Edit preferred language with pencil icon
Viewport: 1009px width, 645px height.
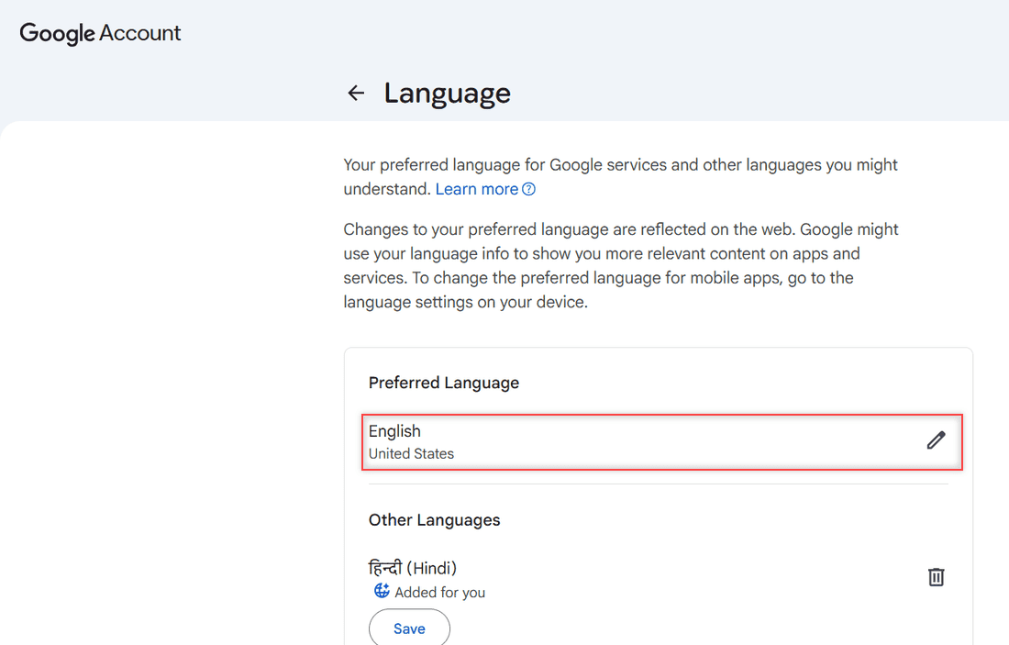(x=936, y=440)
